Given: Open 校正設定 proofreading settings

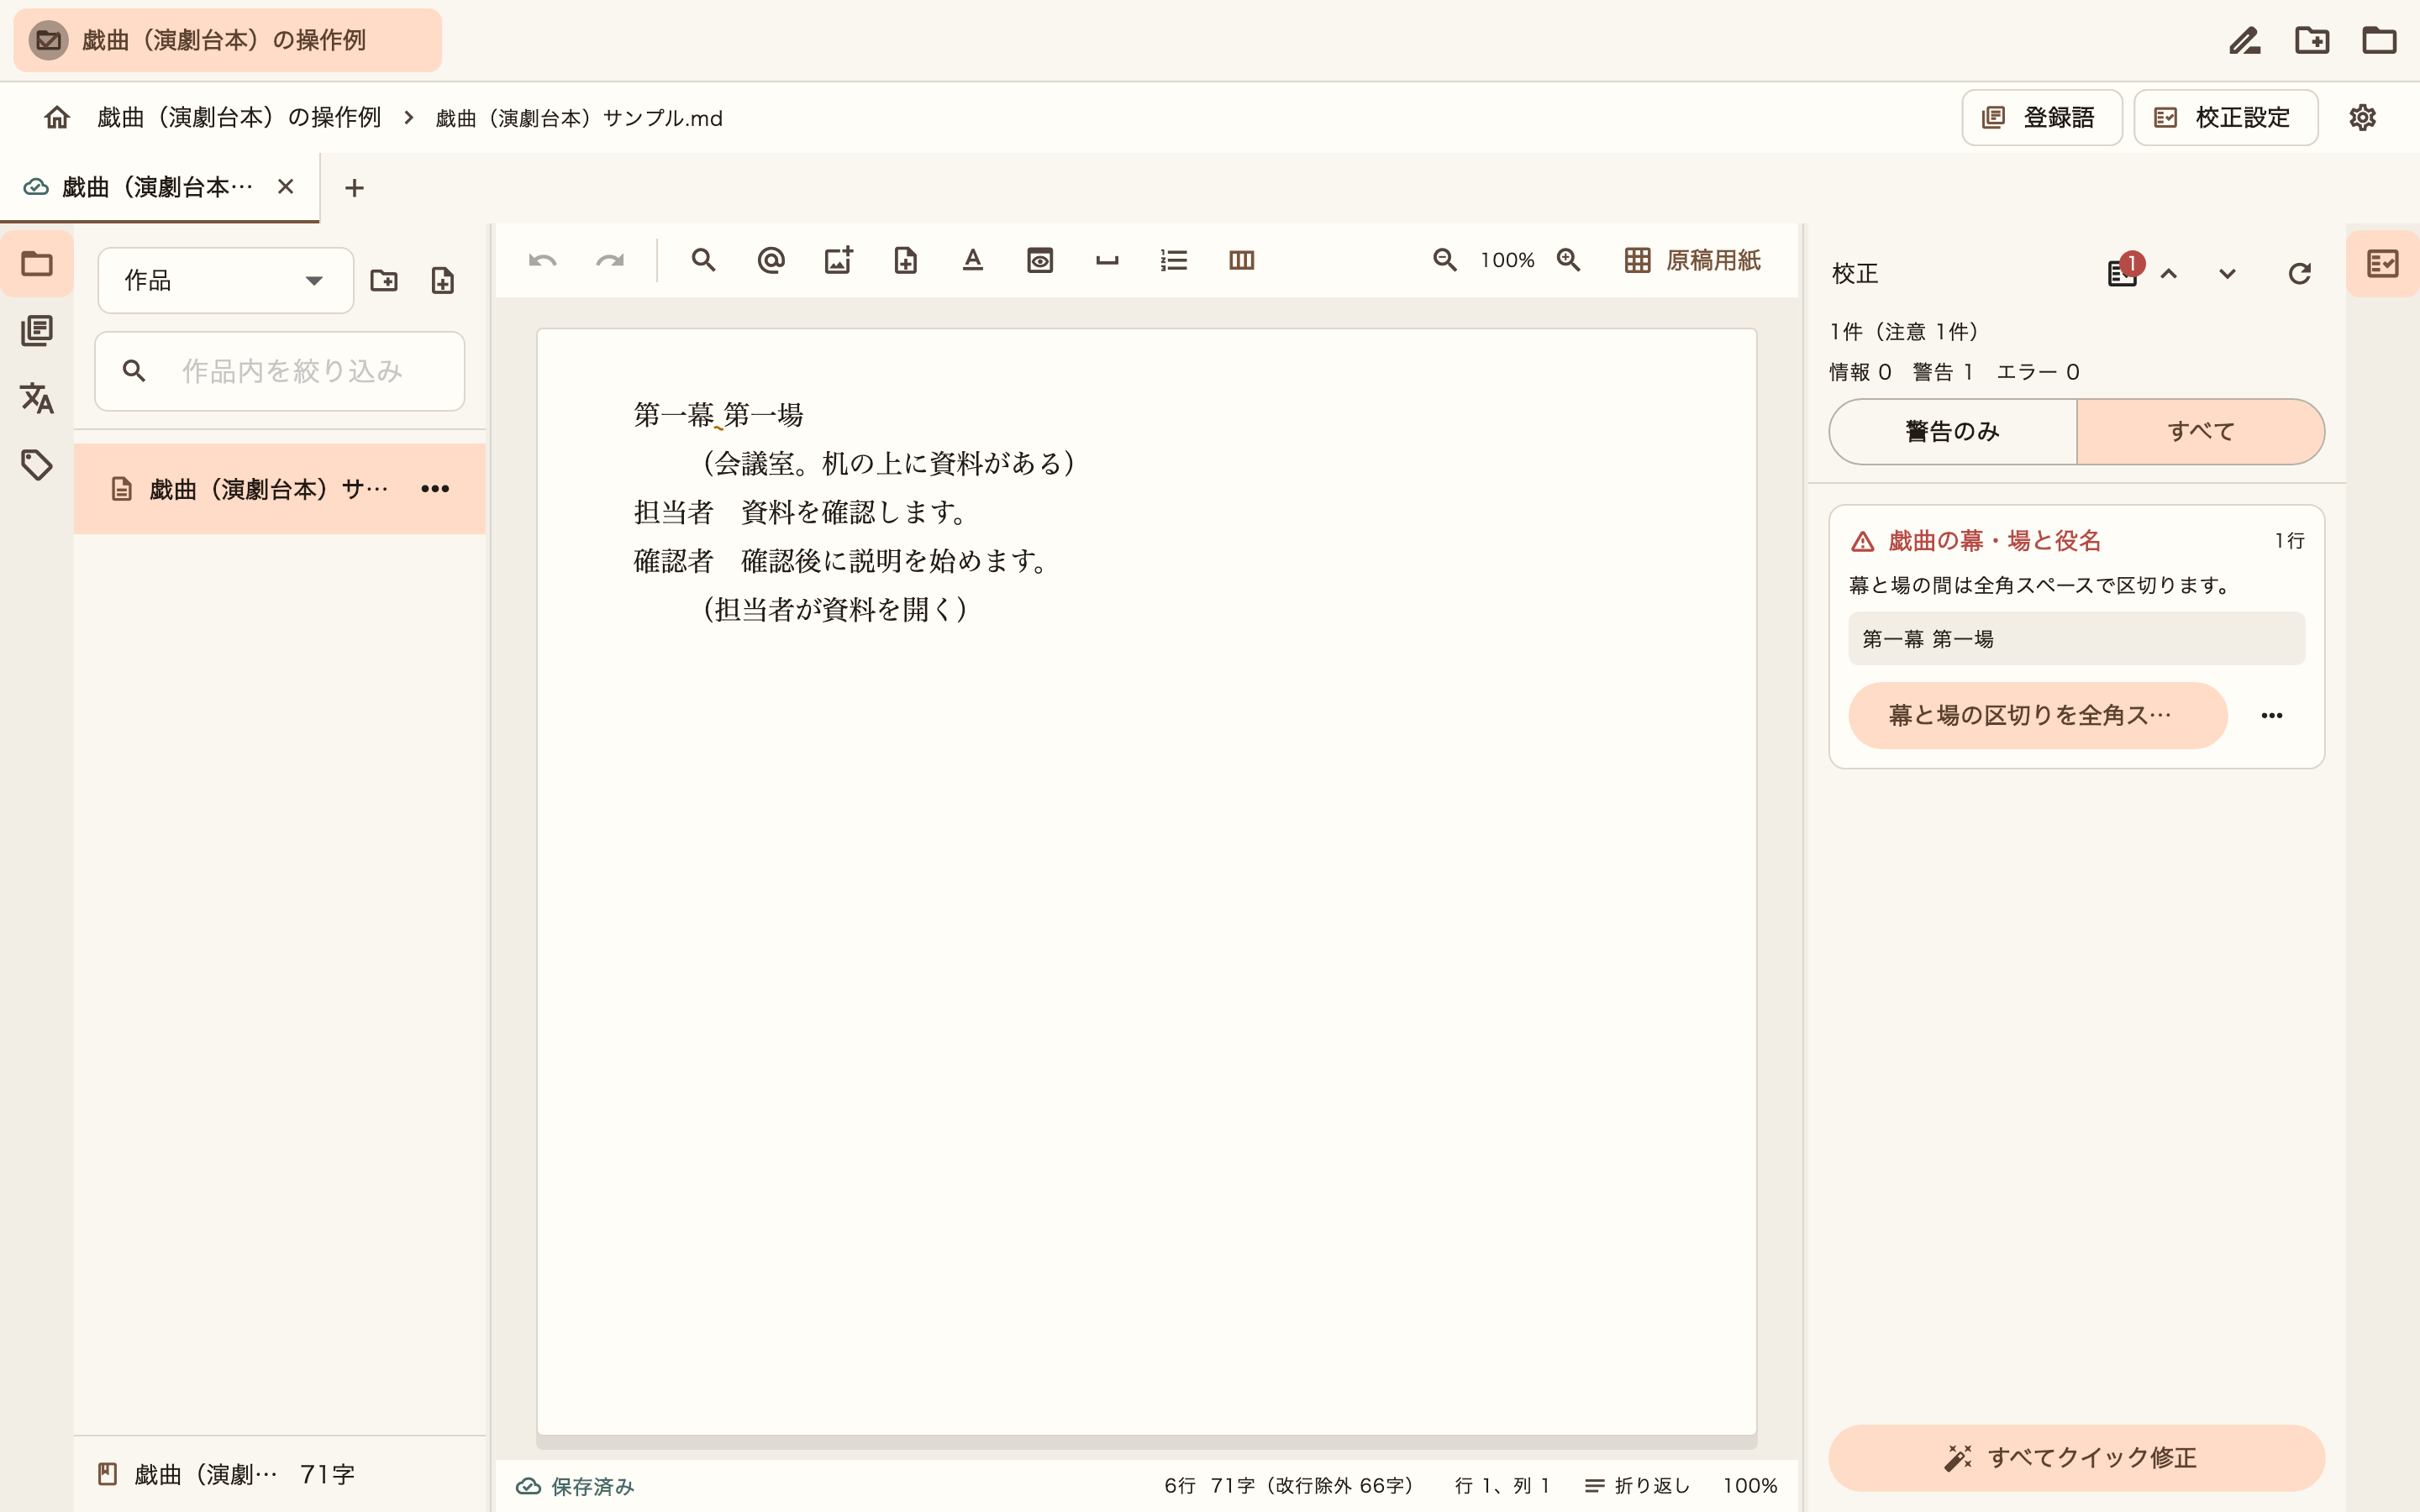Looking at the screenshot, I should click(x=2226, y=118).
